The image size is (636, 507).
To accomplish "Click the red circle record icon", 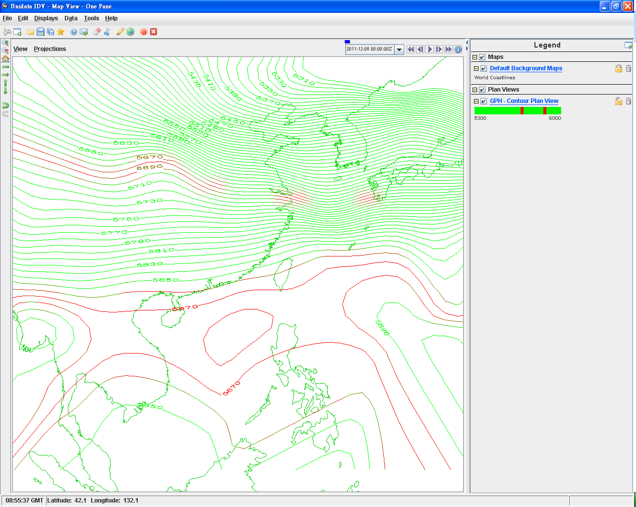I will [144, 32].
